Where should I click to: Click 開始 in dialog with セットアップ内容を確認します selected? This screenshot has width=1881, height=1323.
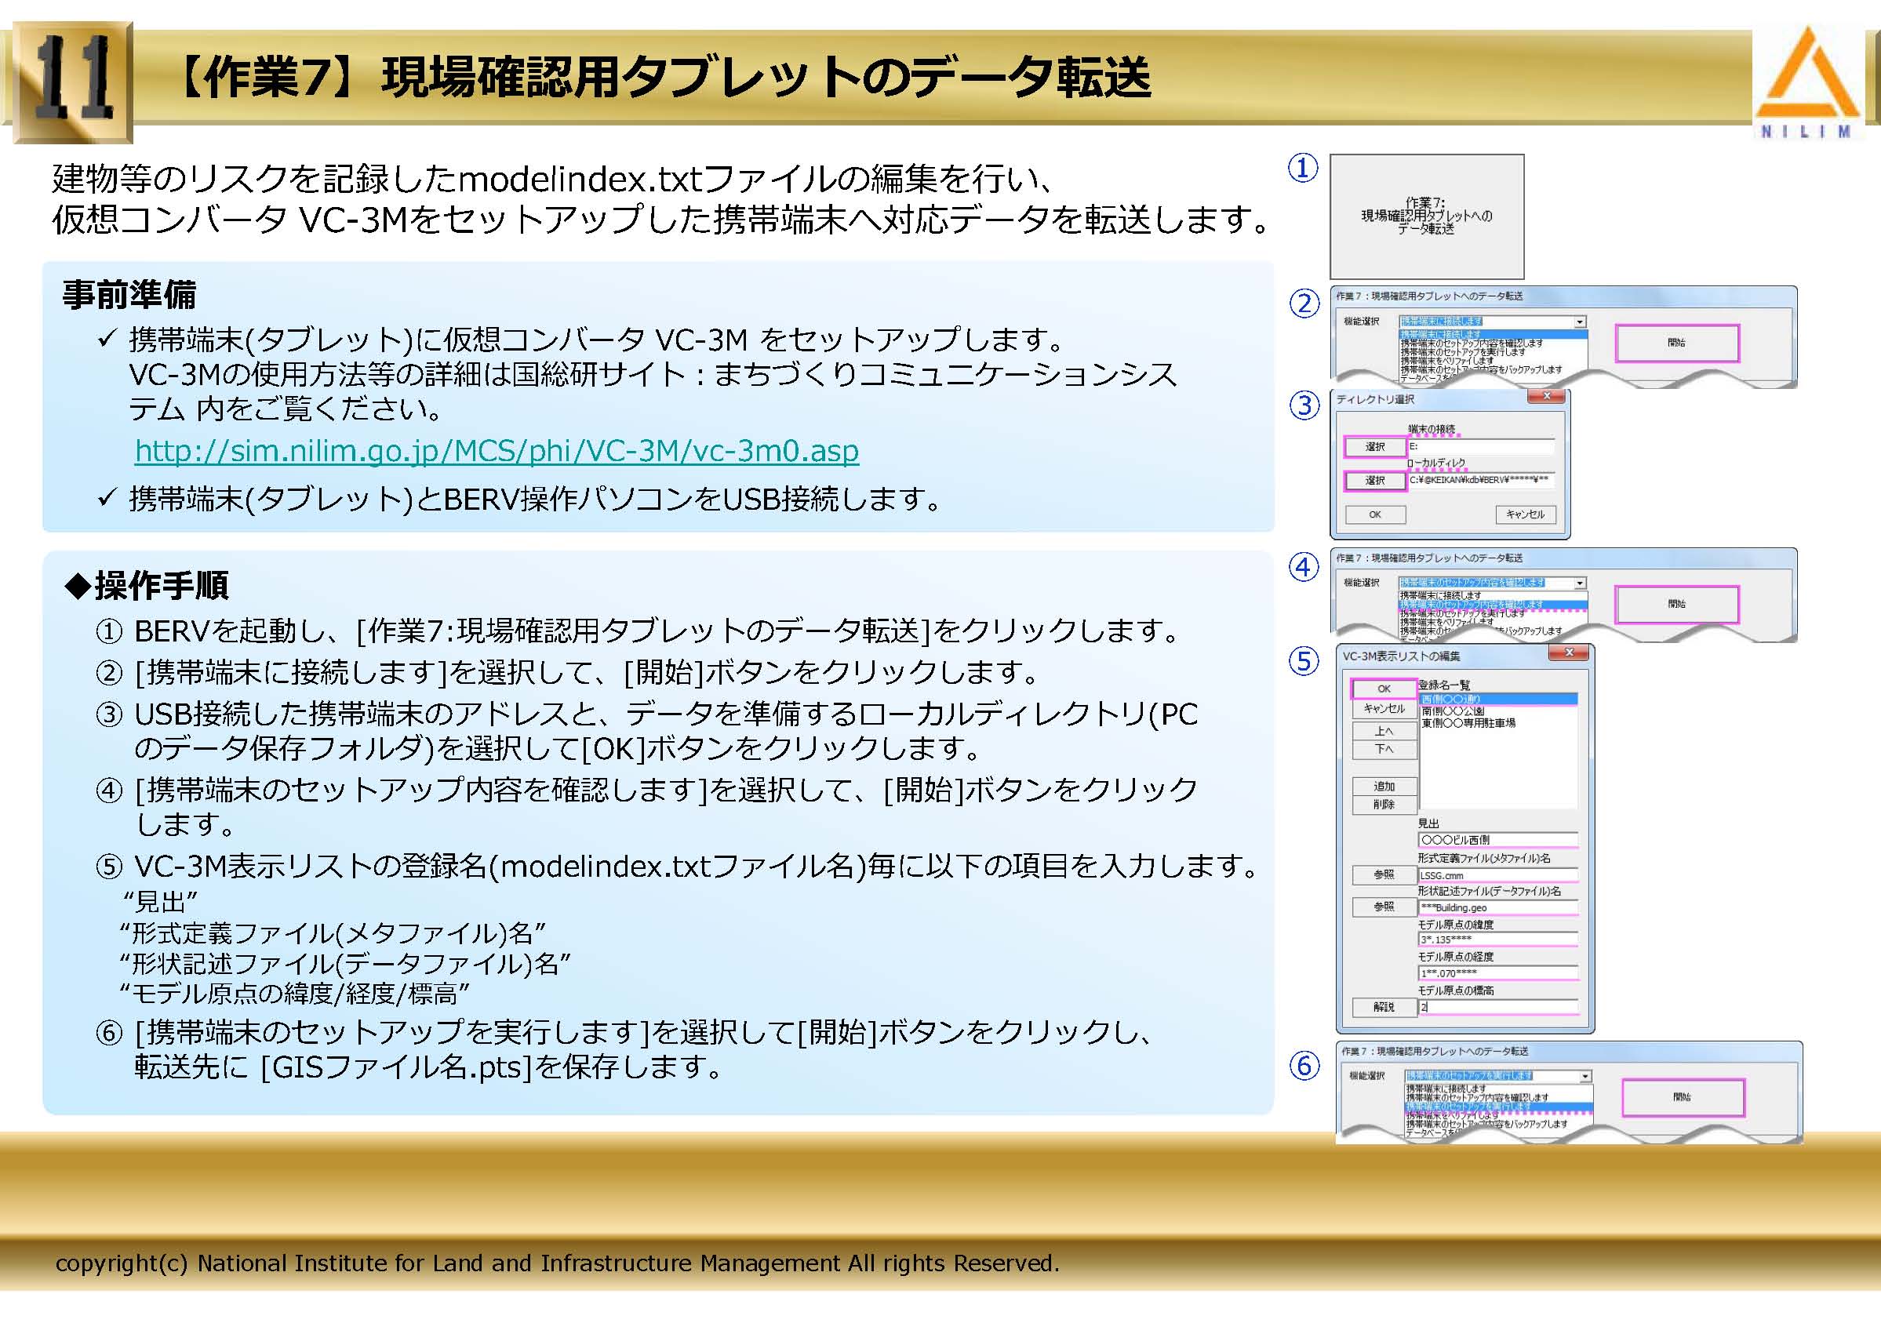coord(1678,605)
